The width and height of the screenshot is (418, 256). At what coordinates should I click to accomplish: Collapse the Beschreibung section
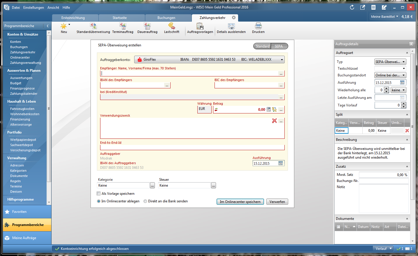[407, 140]
